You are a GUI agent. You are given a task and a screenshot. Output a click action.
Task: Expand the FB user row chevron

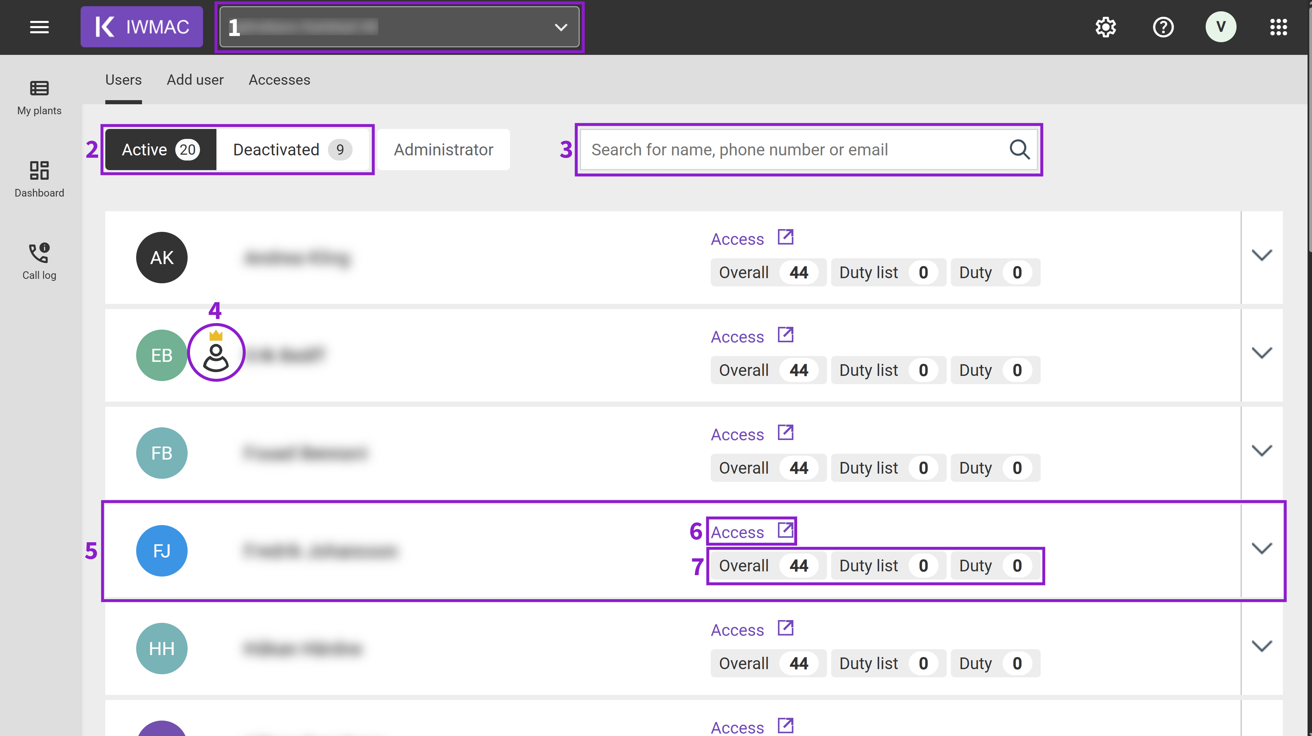tap(1262, 451)
